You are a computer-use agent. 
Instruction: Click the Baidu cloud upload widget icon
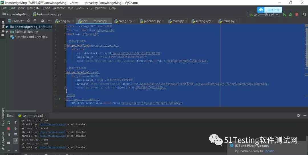(x=261, y=10)
